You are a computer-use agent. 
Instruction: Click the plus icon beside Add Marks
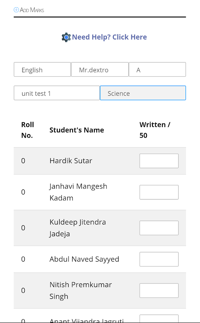[16, 10]
